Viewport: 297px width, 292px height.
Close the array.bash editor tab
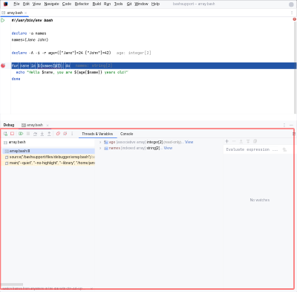(x=26, y=13)
